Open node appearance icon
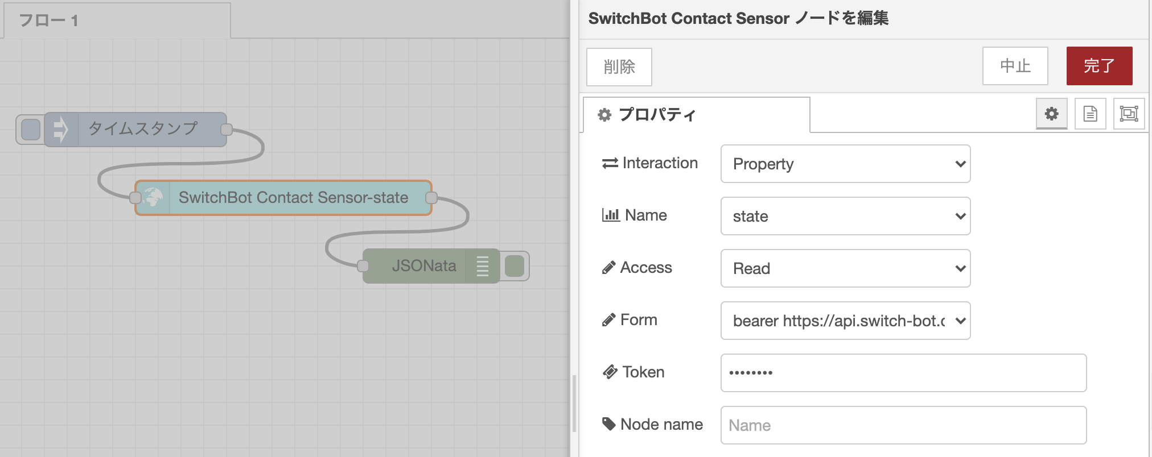The width and height of the screenshot is (1152, 457). coord(1129,114)
